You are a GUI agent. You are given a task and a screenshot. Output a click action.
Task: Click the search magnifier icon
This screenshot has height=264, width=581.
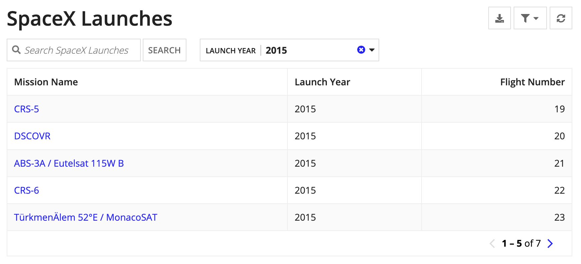(16, 50)
